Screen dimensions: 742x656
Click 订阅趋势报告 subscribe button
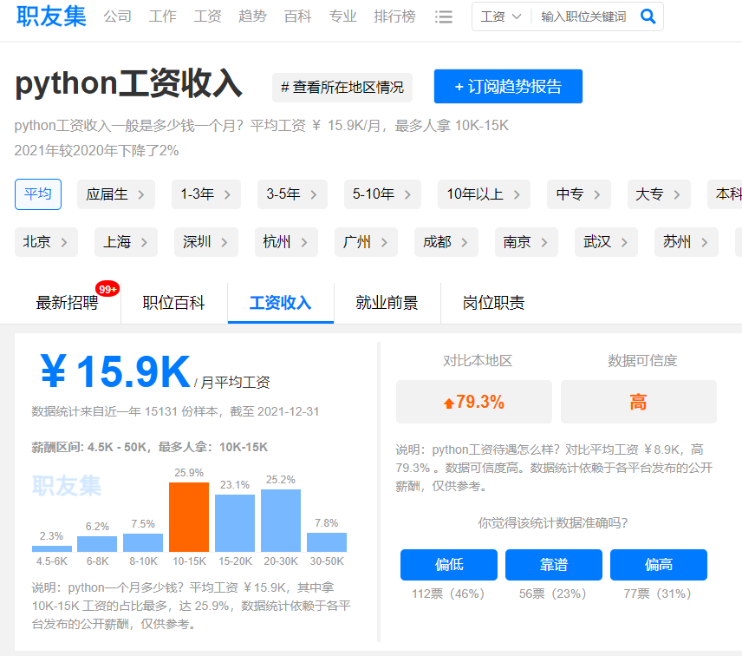[x=508, y=87]
